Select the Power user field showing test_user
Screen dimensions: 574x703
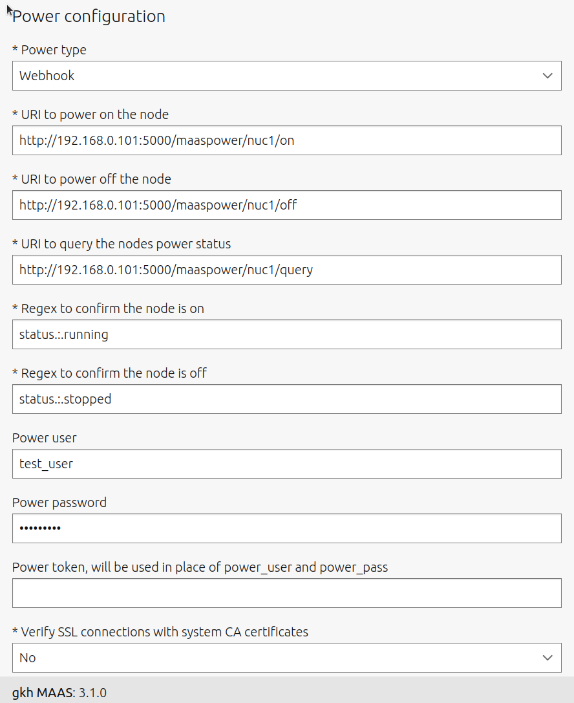tap(287, 464)
